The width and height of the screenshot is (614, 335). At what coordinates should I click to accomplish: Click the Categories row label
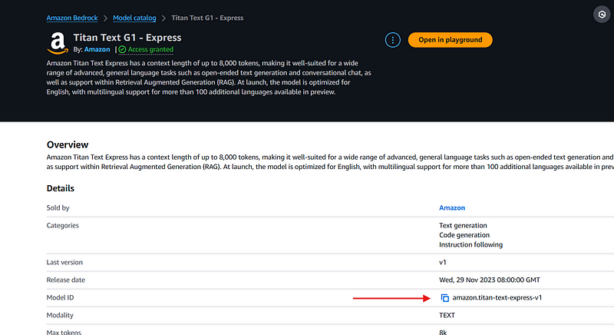tap(63, 226)
